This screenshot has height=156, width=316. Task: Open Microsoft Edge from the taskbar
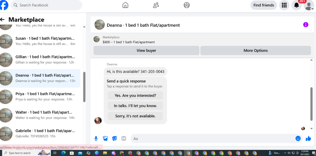(x=63, y=153)
